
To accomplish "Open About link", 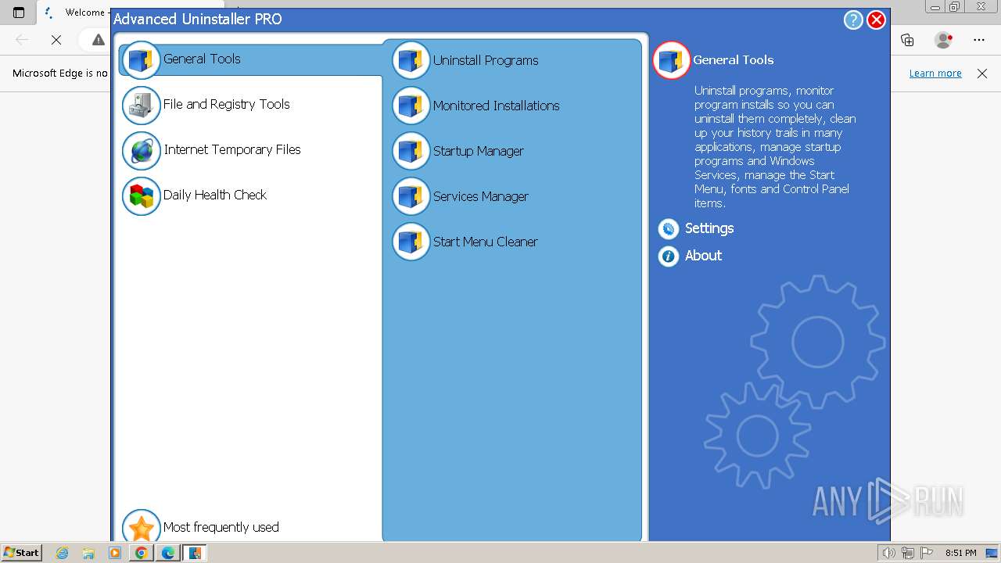I will click(x=703, y=256).
